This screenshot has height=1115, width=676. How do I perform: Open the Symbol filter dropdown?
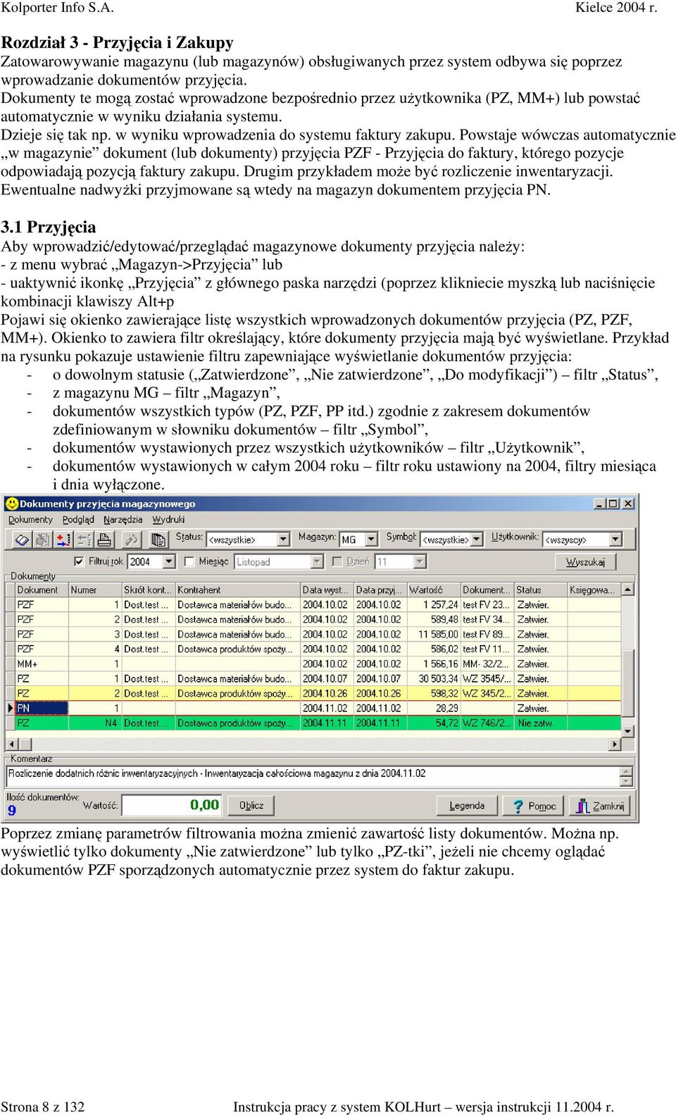click(x=477, y=540)
